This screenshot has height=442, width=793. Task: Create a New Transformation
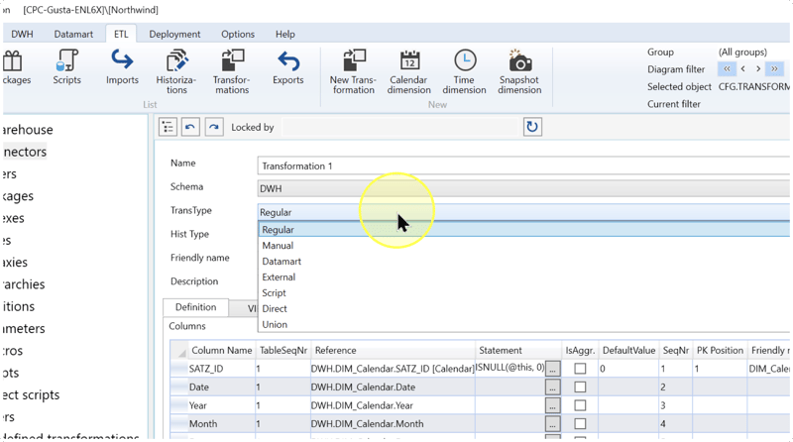353,71
